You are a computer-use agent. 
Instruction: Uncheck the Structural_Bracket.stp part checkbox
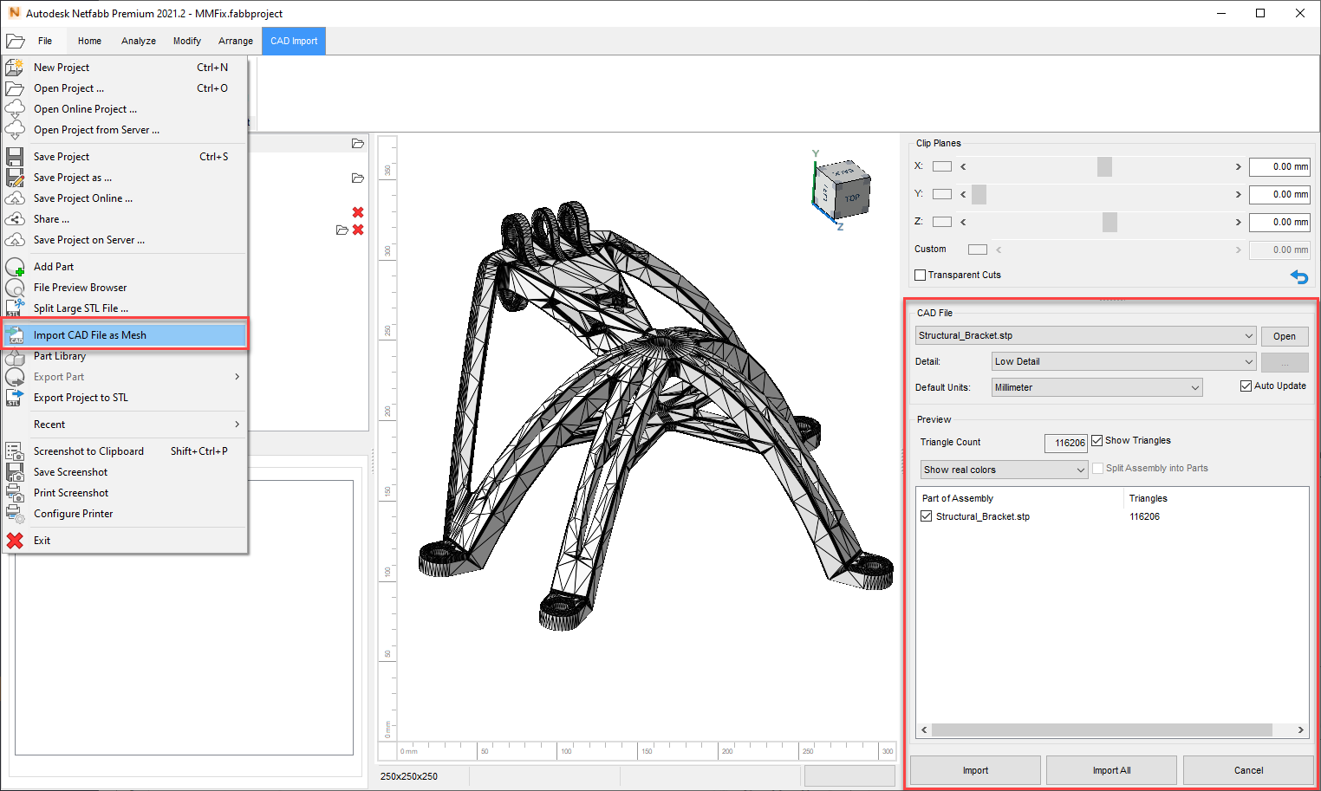pos(927,516)
